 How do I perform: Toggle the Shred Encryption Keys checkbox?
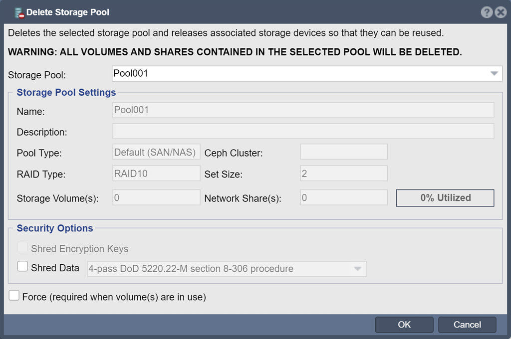tap(22, 247)
